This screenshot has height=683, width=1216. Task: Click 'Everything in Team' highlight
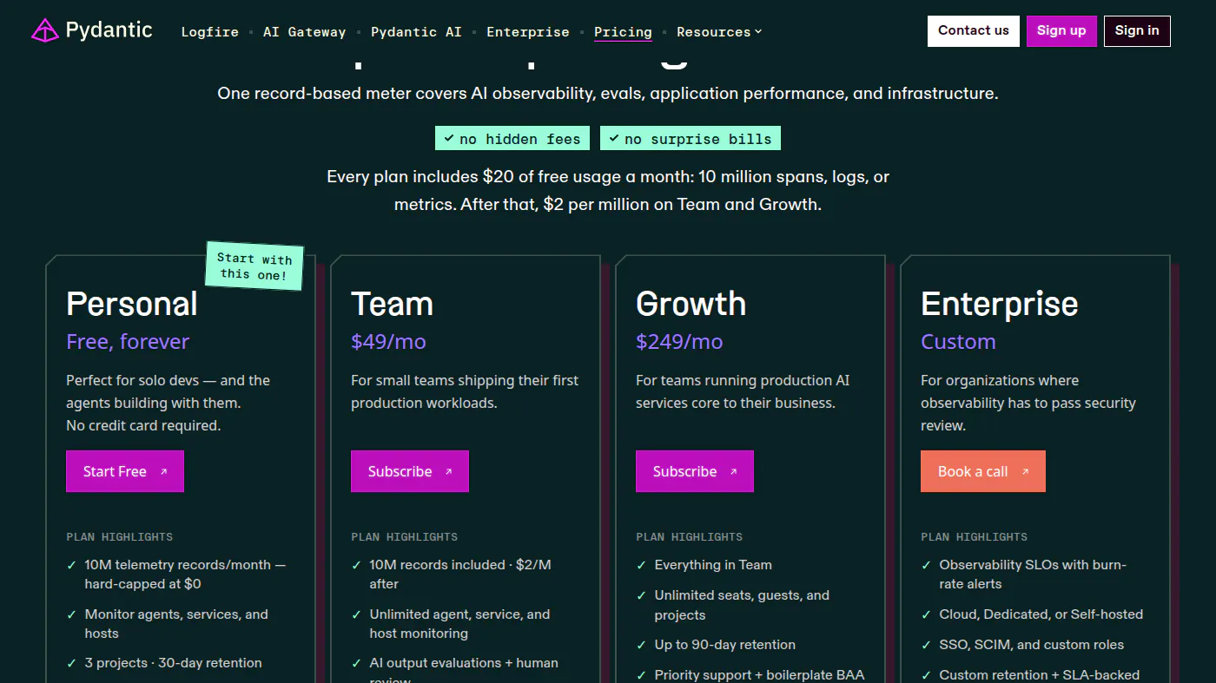click(713, 565)
